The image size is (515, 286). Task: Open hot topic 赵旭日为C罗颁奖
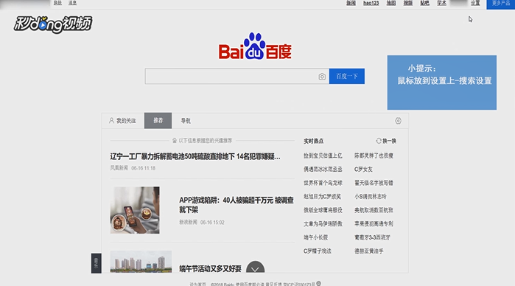[322, 196]
